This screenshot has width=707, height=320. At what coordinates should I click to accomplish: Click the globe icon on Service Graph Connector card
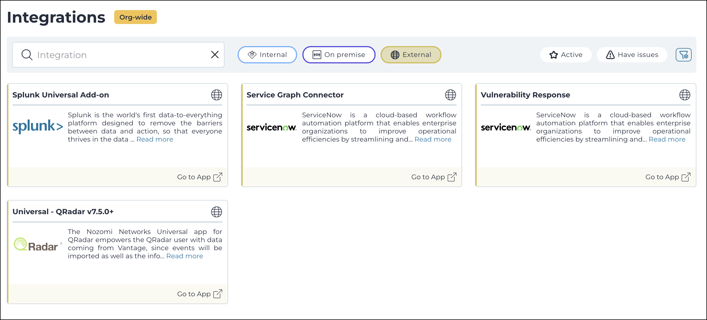[x=450, y=95]
